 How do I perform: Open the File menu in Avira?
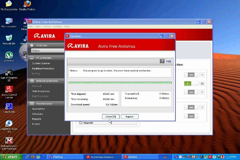pyautogui.click(x=31, y=26)
